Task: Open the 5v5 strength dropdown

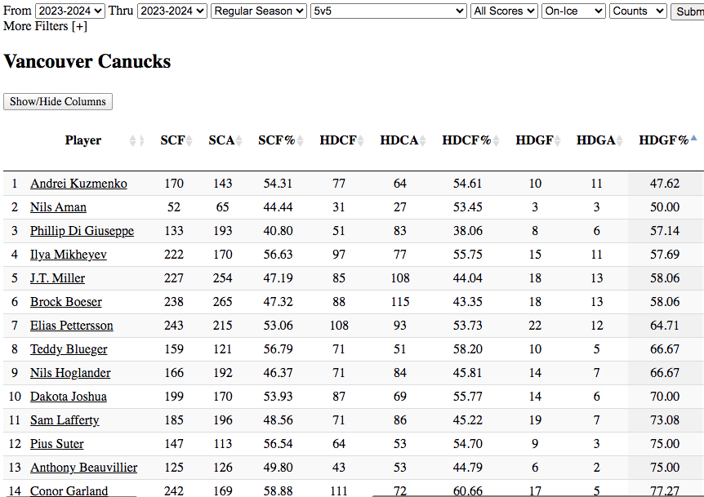Action: pos(389,11)
